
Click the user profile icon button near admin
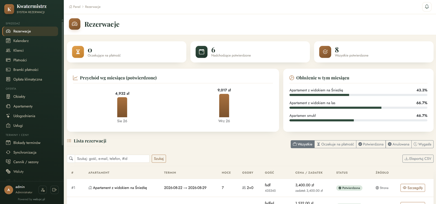pos(43,190)
